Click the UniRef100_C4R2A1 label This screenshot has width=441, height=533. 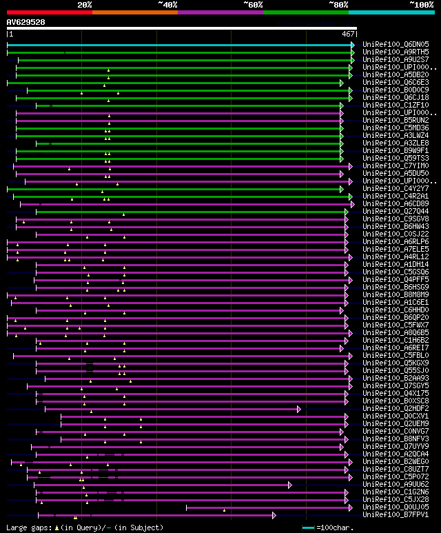point(396,196)
